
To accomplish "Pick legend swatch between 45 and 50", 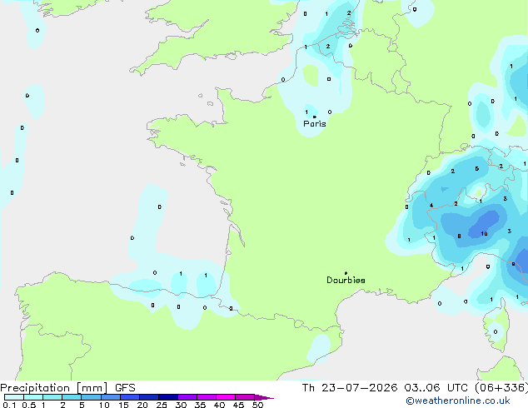I will (245, 397).
